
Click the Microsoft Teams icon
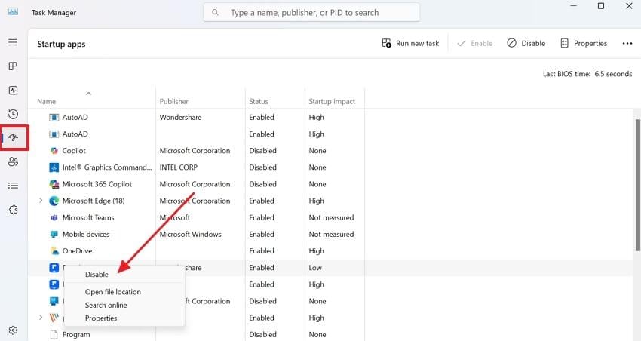pyautogui.click(x=54, y=217)
